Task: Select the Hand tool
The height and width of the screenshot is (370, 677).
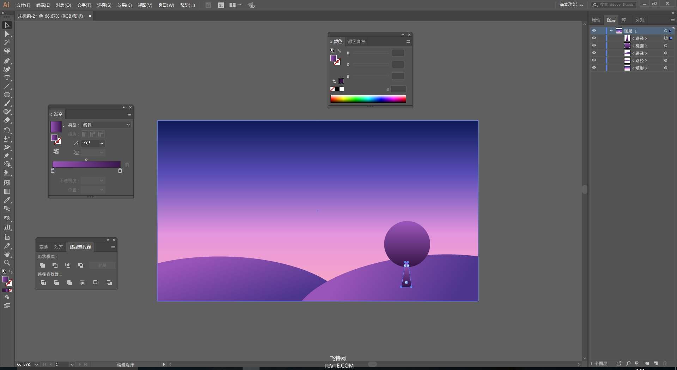Action: pyautogui.click(x=7, y=254)
